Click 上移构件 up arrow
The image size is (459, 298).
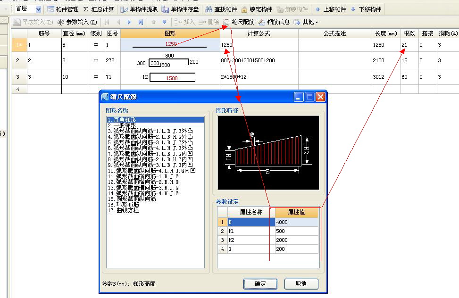[317, 9]
